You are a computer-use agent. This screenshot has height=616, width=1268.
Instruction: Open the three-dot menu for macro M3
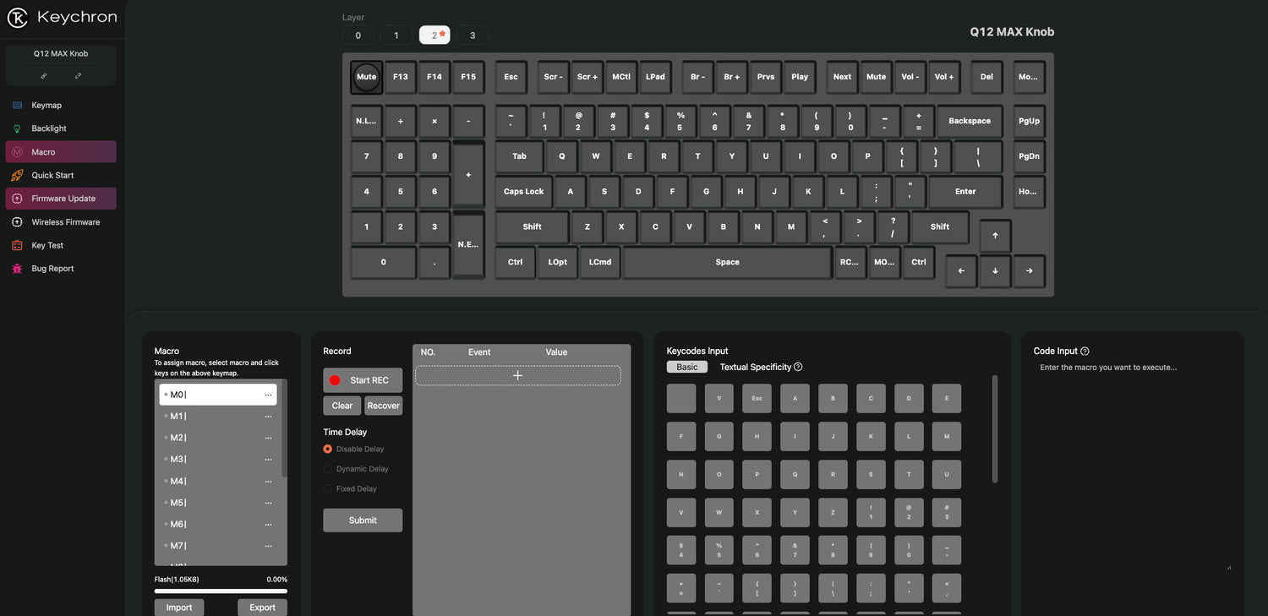coord(268,460)
